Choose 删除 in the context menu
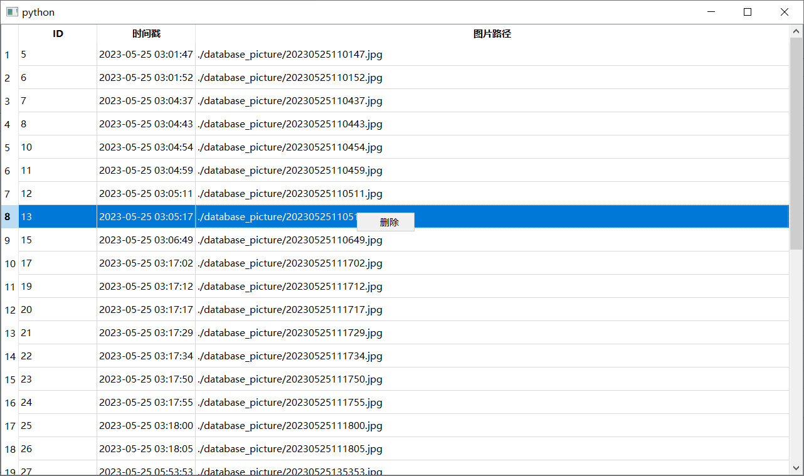The image size is (804, 476). point(385,222)
